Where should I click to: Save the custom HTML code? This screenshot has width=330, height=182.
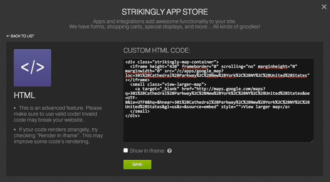(137, 164)
